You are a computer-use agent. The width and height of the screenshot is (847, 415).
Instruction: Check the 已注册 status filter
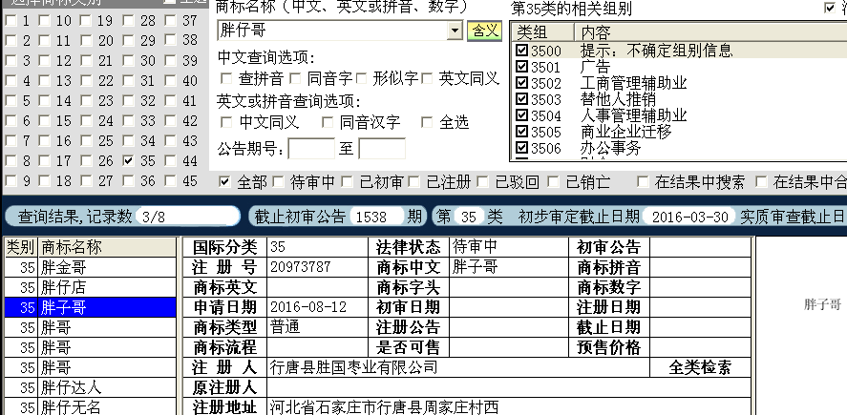[x=413, y=182]
